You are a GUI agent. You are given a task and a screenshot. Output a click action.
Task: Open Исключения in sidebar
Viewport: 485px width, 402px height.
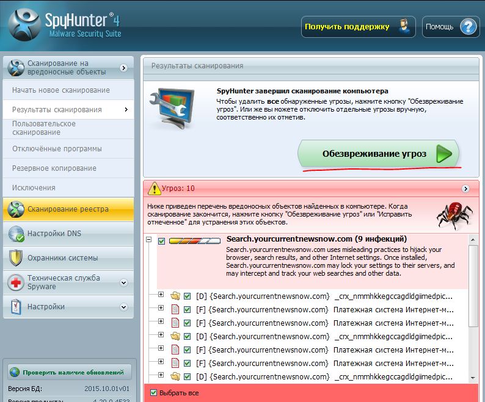click(68, 187)
